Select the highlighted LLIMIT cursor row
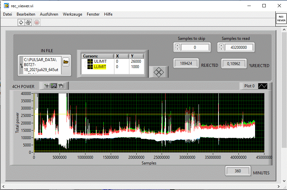287x190 pixels. pos(112,67)
